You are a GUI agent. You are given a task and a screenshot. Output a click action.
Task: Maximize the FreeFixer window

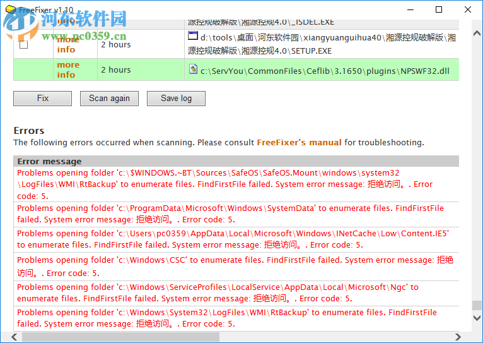pyautogui.click(x=439, y=9)
